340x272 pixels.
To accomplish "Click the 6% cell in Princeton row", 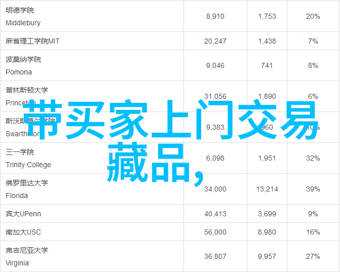I will [313, 96].
